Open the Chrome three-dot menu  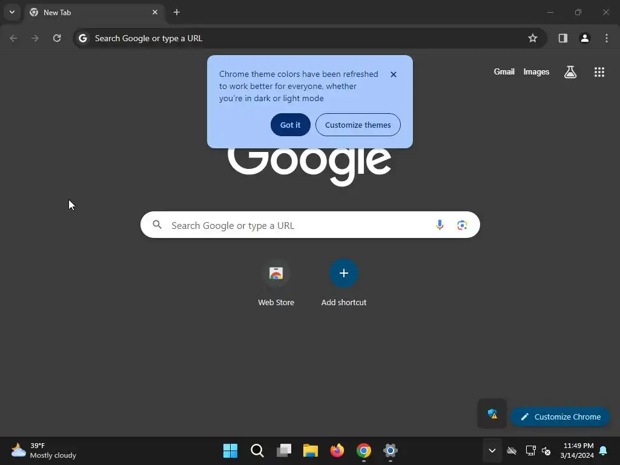pyautogui.click(x=607, y=38)
